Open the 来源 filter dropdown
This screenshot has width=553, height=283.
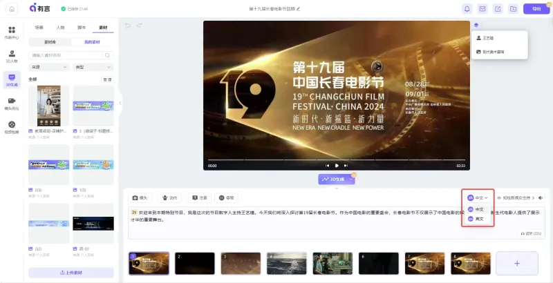(x=49, y=67)
